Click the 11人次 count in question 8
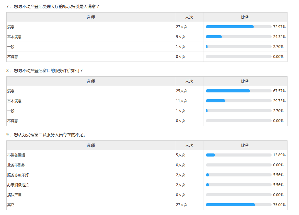299x215 pixels. point(182,101)
